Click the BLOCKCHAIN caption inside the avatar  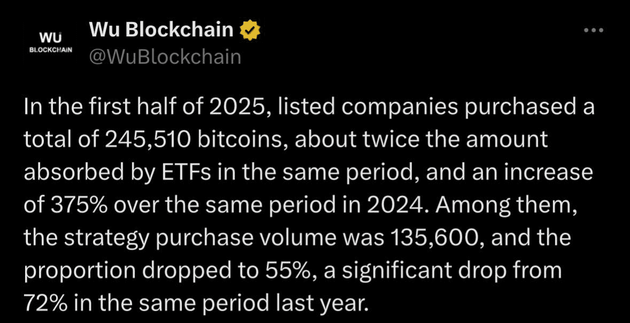pyautogui.click(x=51, y=50)
